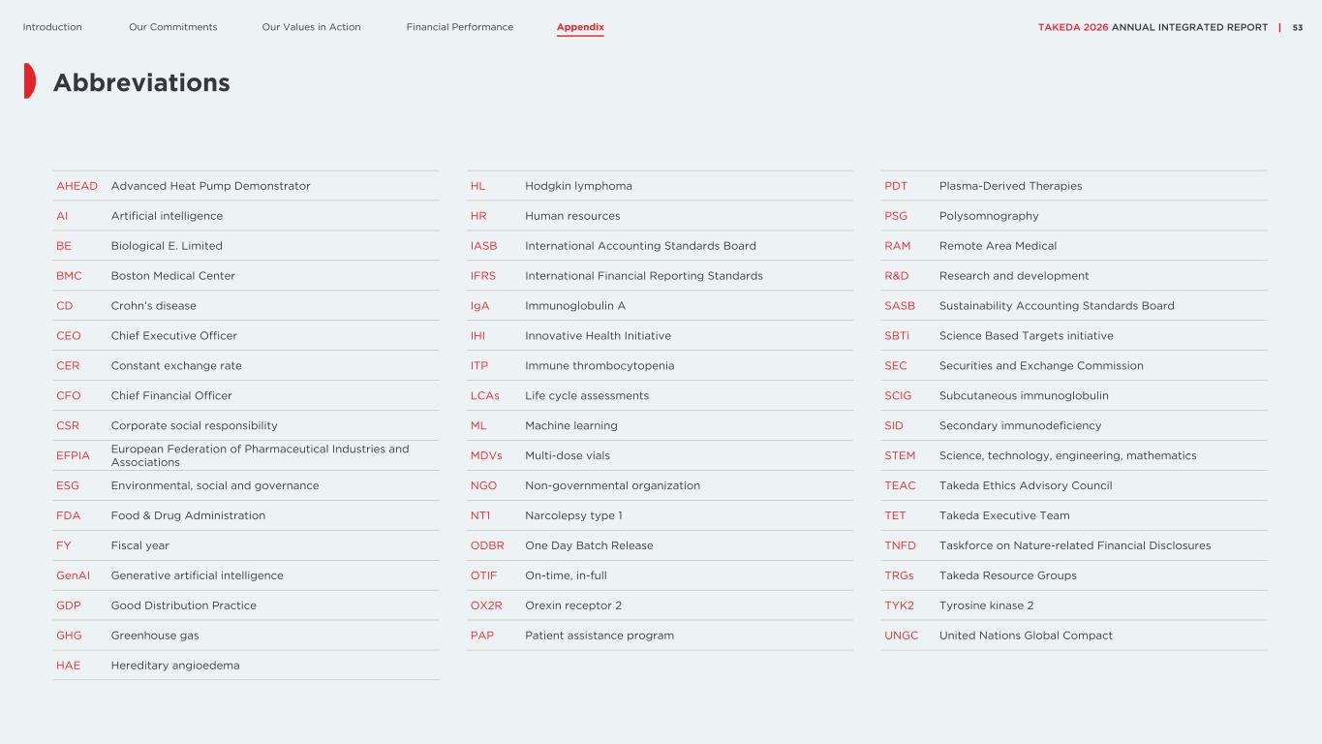
Task: Click 'Takeda Executive Team' definition
Action: tap(1004, 516)
